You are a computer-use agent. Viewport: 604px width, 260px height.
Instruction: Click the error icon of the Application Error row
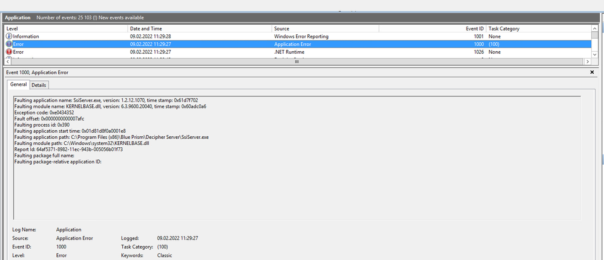(x=9, y=44)
